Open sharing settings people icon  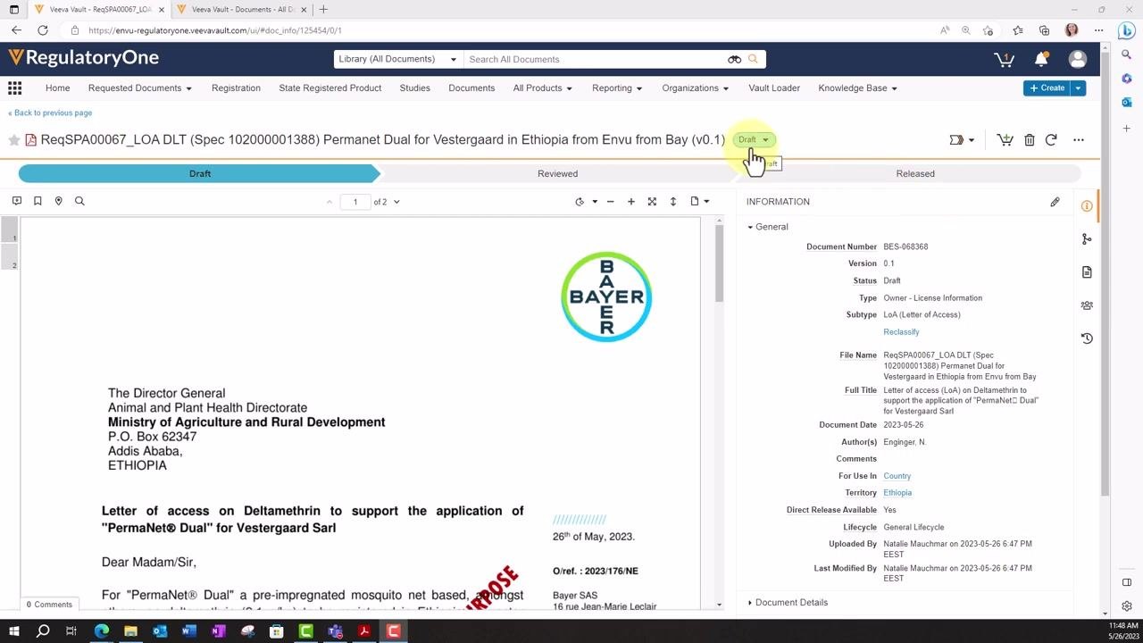coord(1087,305)
